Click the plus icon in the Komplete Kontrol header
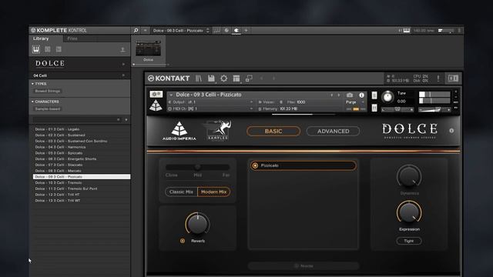Viewport: 493px width, 277px height. [246, 31]
